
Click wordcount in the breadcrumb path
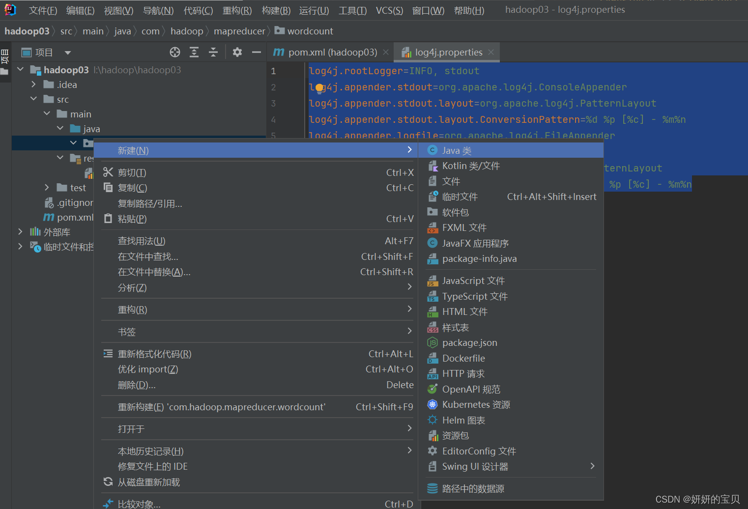coord(310,31)
